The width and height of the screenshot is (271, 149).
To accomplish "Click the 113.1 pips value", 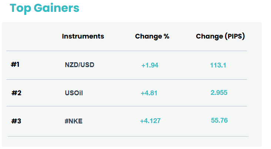I will point(218,65).
